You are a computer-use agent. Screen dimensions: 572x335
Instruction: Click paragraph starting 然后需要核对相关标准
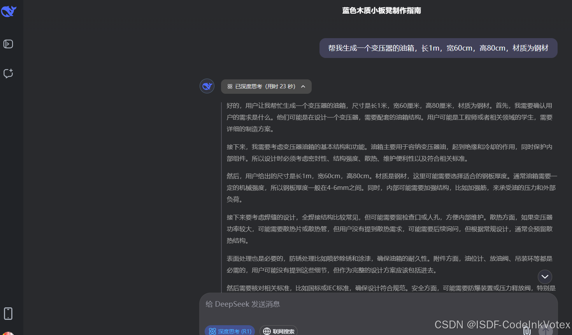pos(391,288)
